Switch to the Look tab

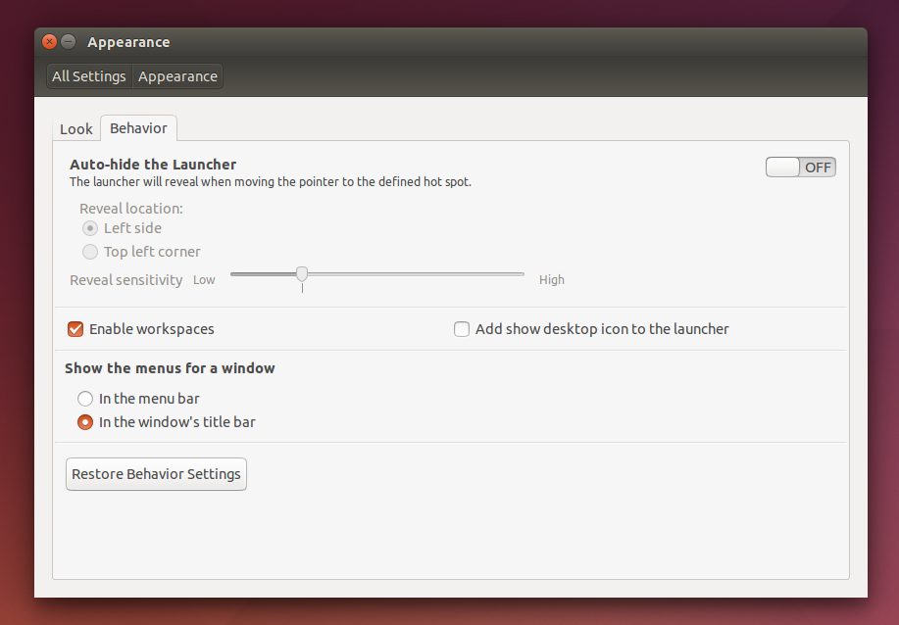pyautogui.click(x=75, y=128)
